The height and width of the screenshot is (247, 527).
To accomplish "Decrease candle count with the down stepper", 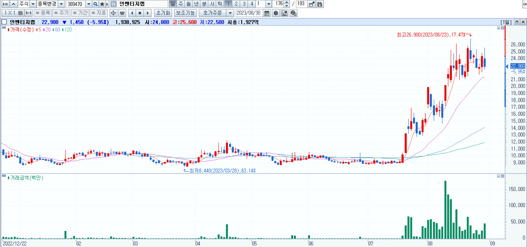I will 287,6.
